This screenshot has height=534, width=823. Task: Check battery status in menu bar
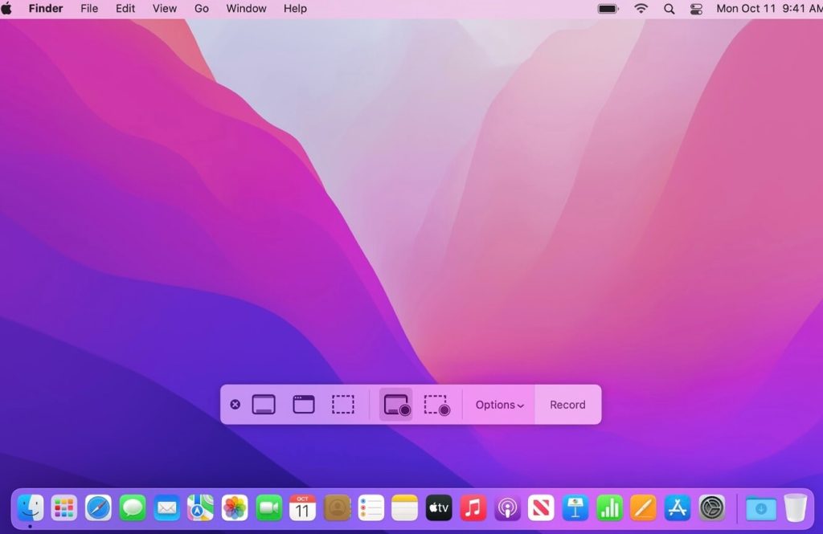pyautogui.click(x=608, y=8)
